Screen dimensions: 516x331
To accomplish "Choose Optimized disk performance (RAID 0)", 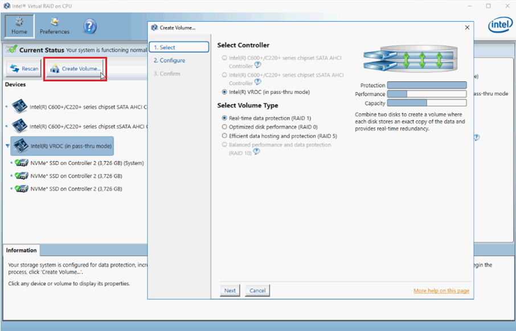I will click(224, 127).
